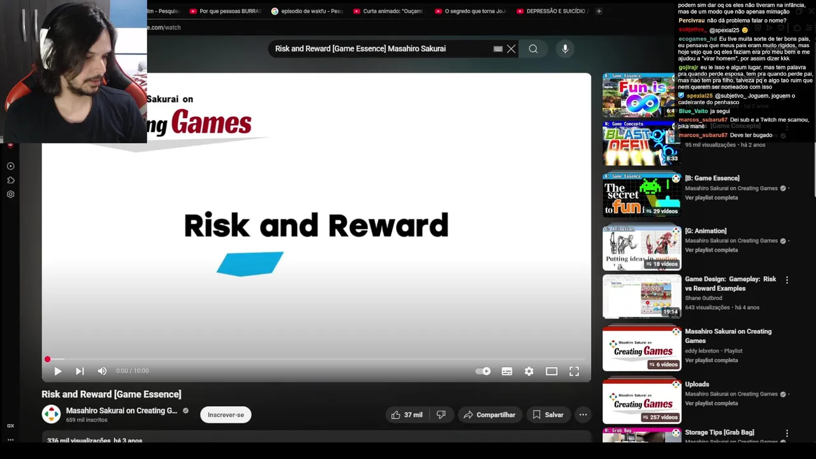Image resolution: width=816 pixels, height=459 pixels.
Task: Open the Opera sidebar settings gear
Action: (10, 194)
